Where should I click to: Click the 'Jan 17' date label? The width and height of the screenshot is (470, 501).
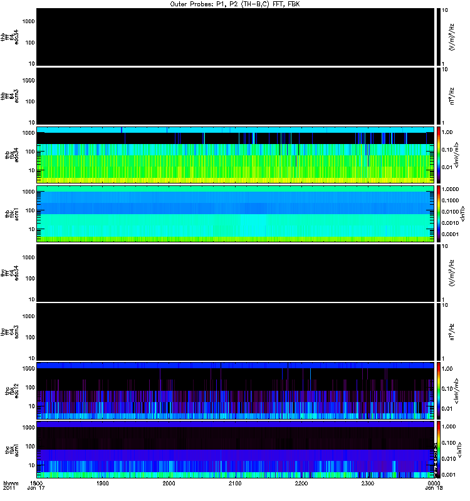(36, 488)
